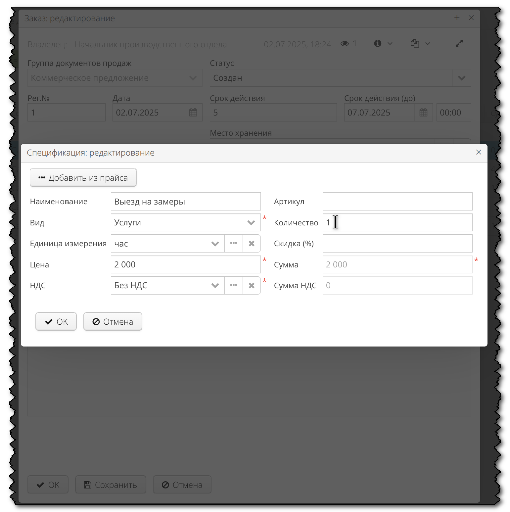The width and height of the screenshot is (510, 512).
Task: Clear the Единица измерения selection
Action: tap(252, 243)
